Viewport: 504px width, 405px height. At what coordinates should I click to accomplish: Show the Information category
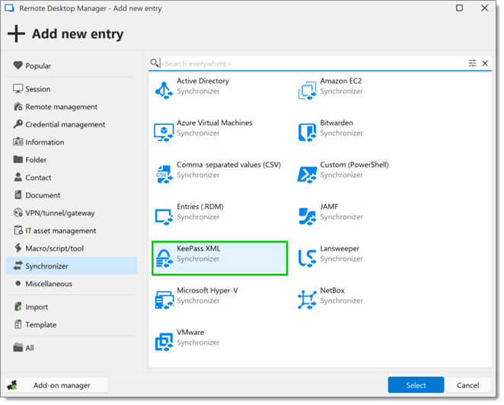point(72,142)
